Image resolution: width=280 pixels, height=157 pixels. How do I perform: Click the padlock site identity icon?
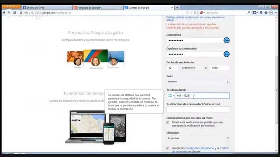pos(21,13)
